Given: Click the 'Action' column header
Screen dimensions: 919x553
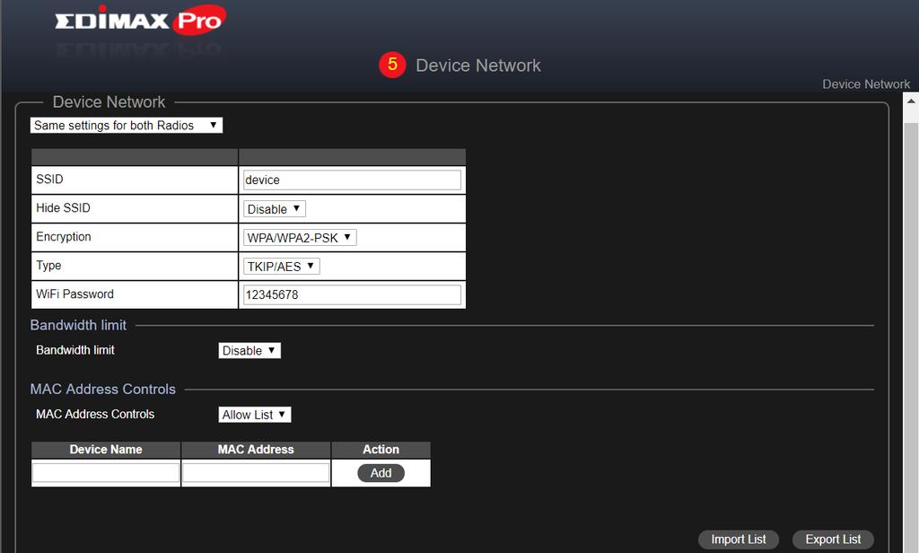Looking at the screenshot, I should 381,449.
